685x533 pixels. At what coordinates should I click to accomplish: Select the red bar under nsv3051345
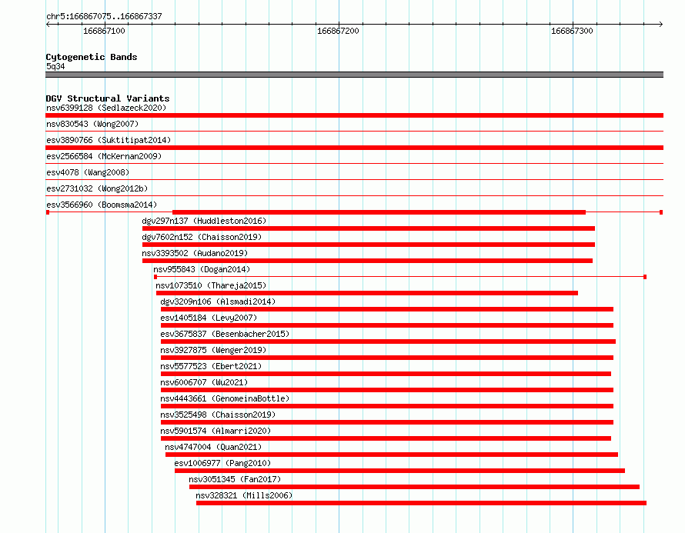pyautogui.click(x=414, y=487)
